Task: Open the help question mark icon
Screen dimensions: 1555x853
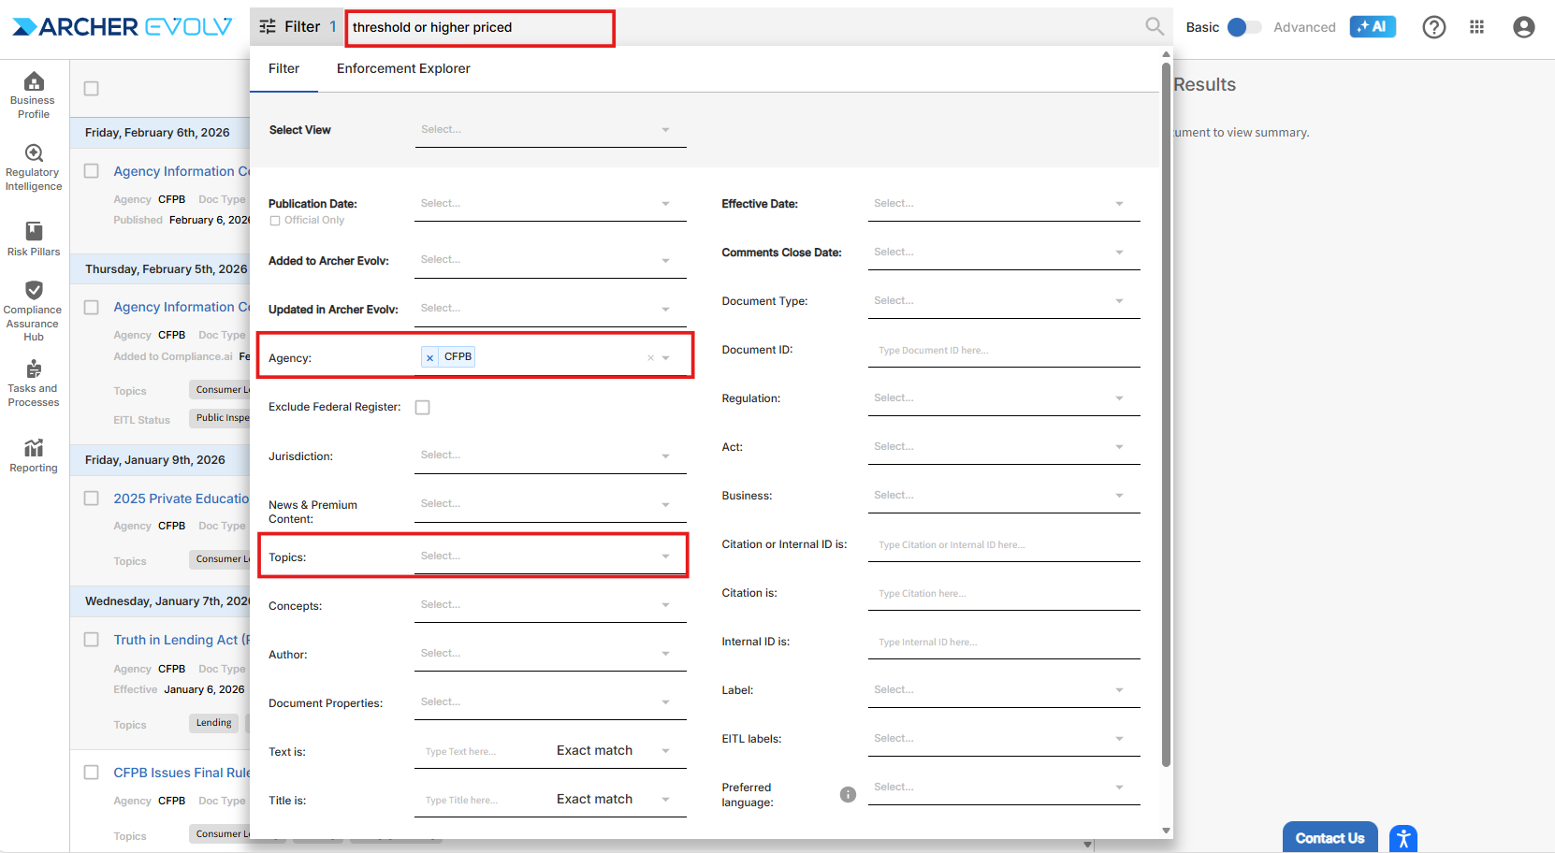Action: tap(1433, 27)
